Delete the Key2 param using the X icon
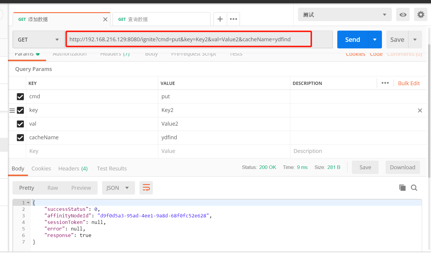 pyautogui.click(x=420, y=110)
